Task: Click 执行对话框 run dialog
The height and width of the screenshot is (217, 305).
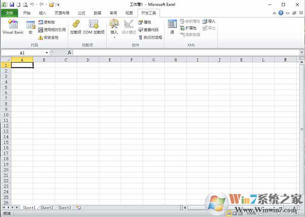Action: (150, 37)
